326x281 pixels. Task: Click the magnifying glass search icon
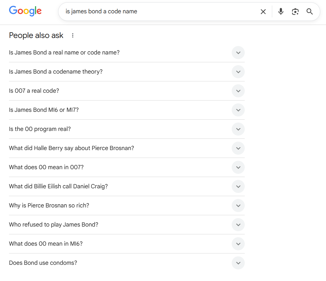[x=310, y=12]
